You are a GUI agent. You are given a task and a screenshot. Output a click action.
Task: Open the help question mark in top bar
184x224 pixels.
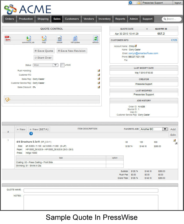[130, 3]
